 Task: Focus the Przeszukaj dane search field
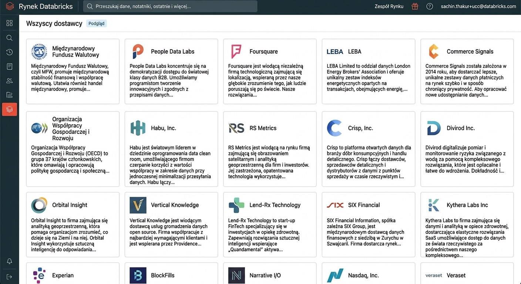pyautogui.click(x=170, y=6)
